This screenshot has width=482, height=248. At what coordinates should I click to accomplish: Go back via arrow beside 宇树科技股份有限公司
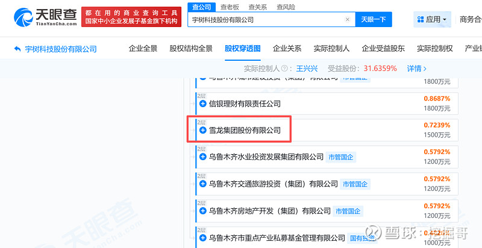pos(17,49)
